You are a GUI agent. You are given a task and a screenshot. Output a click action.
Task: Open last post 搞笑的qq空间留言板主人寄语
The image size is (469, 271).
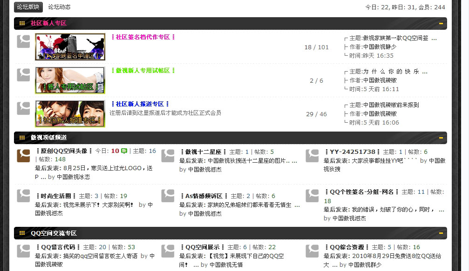100,256
